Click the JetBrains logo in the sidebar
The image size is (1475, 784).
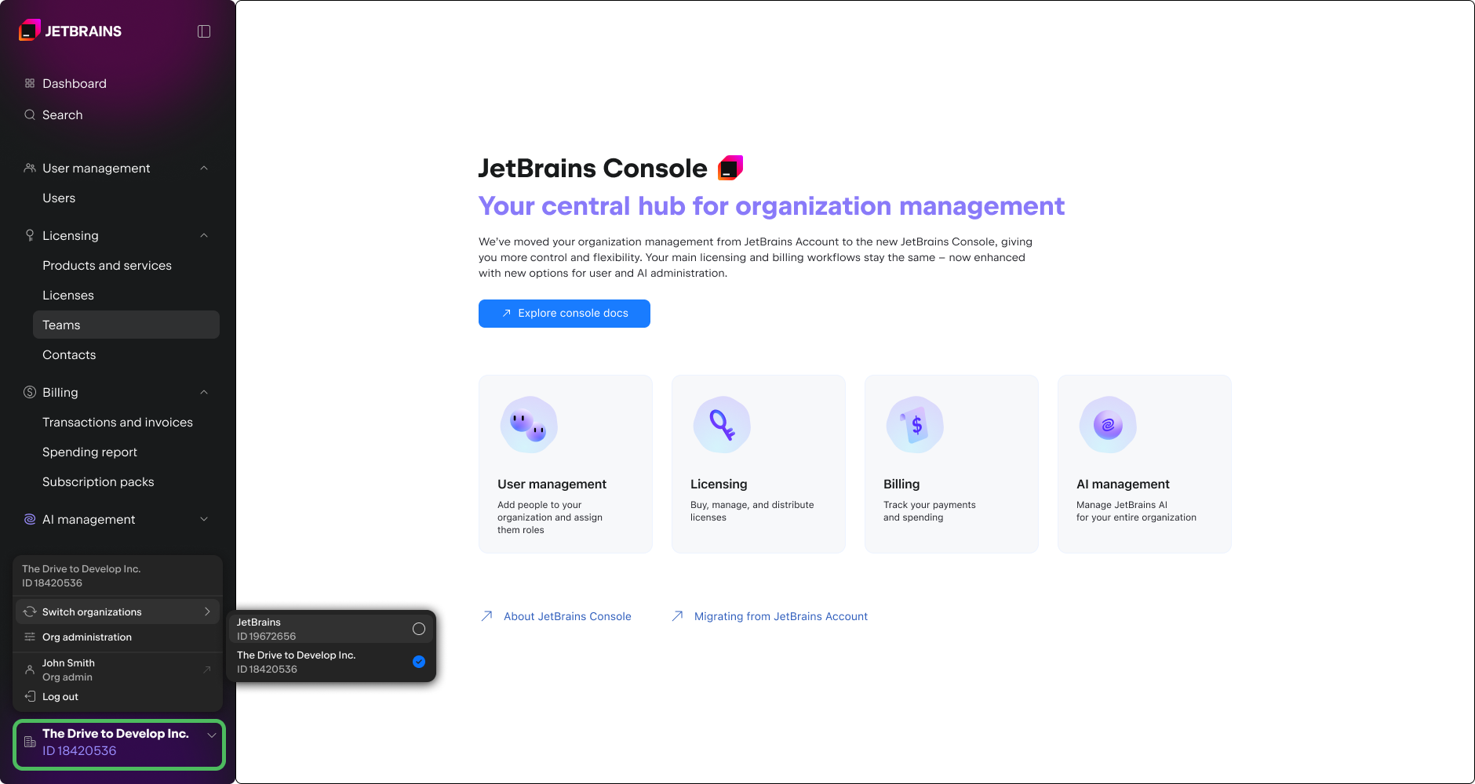click(x=30, y=31)
